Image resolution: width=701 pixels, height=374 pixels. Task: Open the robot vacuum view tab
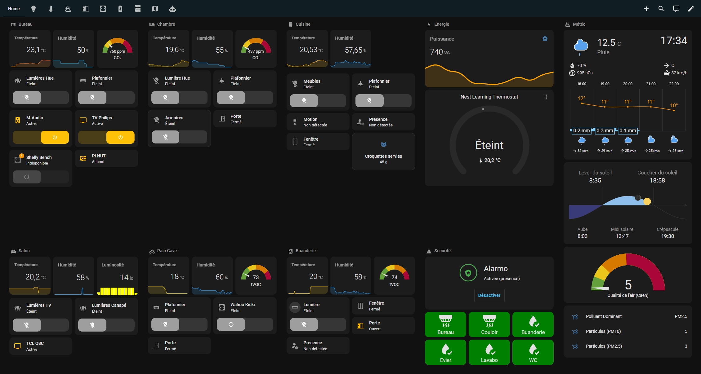click(172, 9)
